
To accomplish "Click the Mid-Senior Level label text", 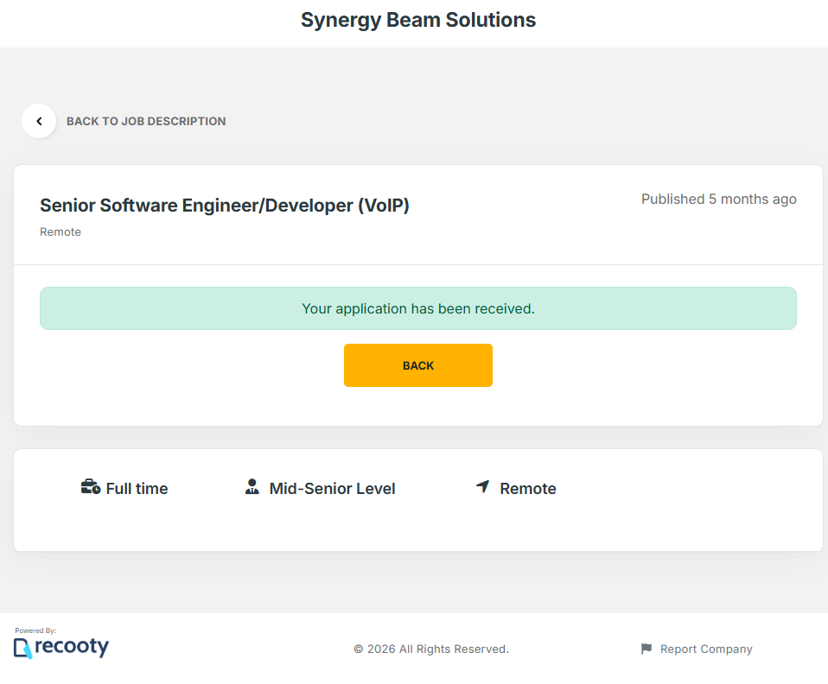I will pyautogui.click(x=332, y=489).
